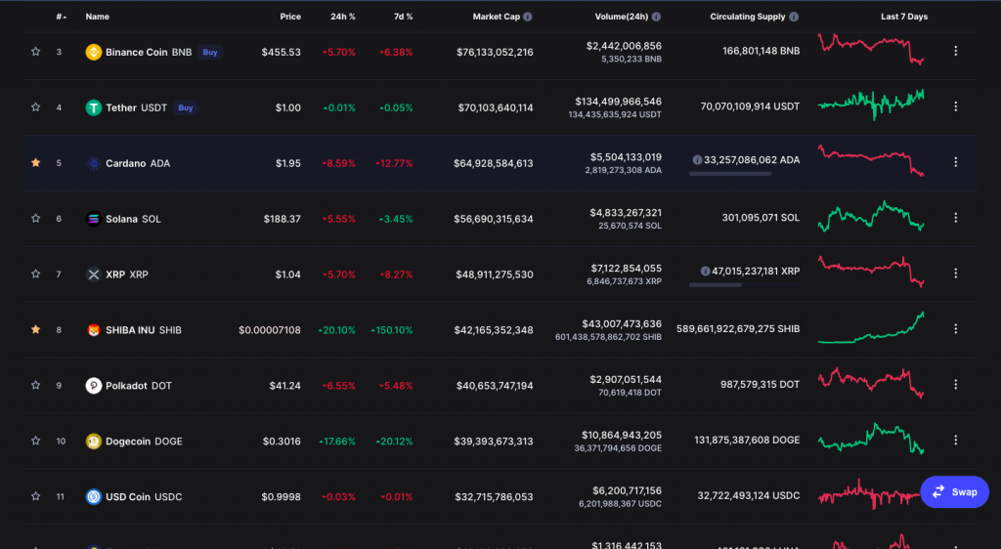Click the Buy button next to USDT
This screenshot has width=1001, height=549.
pos(185,107)
